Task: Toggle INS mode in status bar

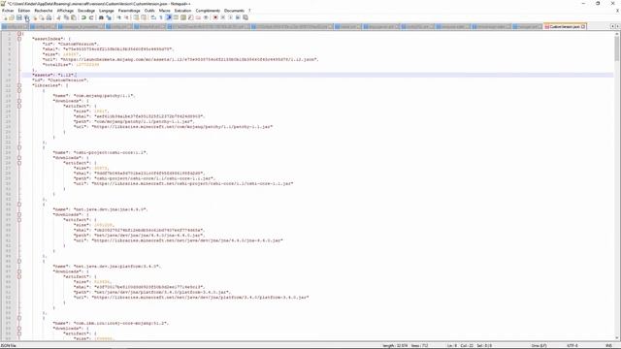Action: 608,345
